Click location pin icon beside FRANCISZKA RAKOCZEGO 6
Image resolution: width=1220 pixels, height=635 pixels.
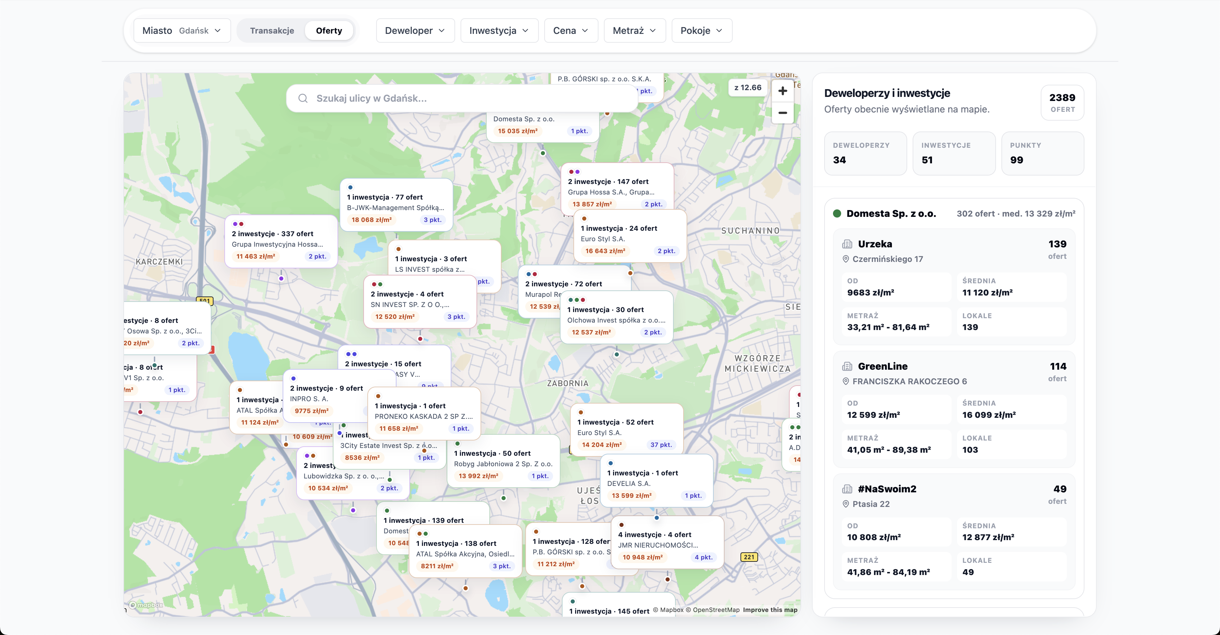(846, 381)
